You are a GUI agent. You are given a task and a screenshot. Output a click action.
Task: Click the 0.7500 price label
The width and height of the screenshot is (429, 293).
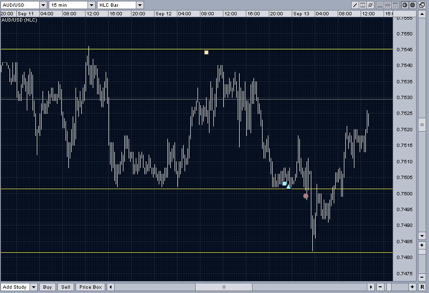pyautogui.click(x=405, y=193)
